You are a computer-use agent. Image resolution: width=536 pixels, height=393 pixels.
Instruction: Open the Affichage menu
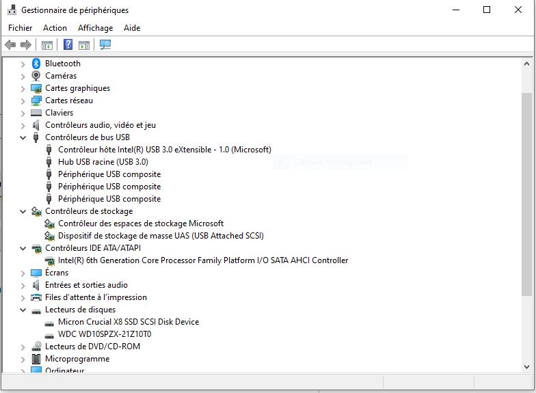pos(96,28)
